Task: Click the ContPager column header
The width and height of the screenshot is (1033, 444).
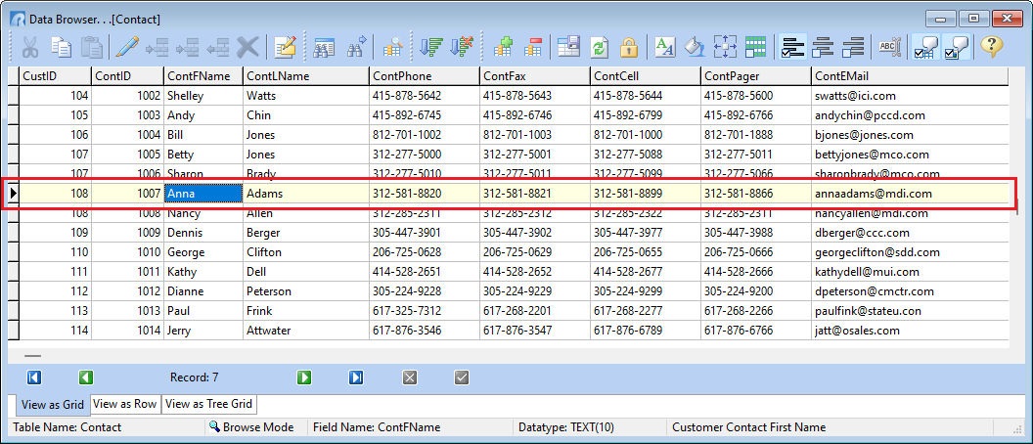Action: point(756,75)
